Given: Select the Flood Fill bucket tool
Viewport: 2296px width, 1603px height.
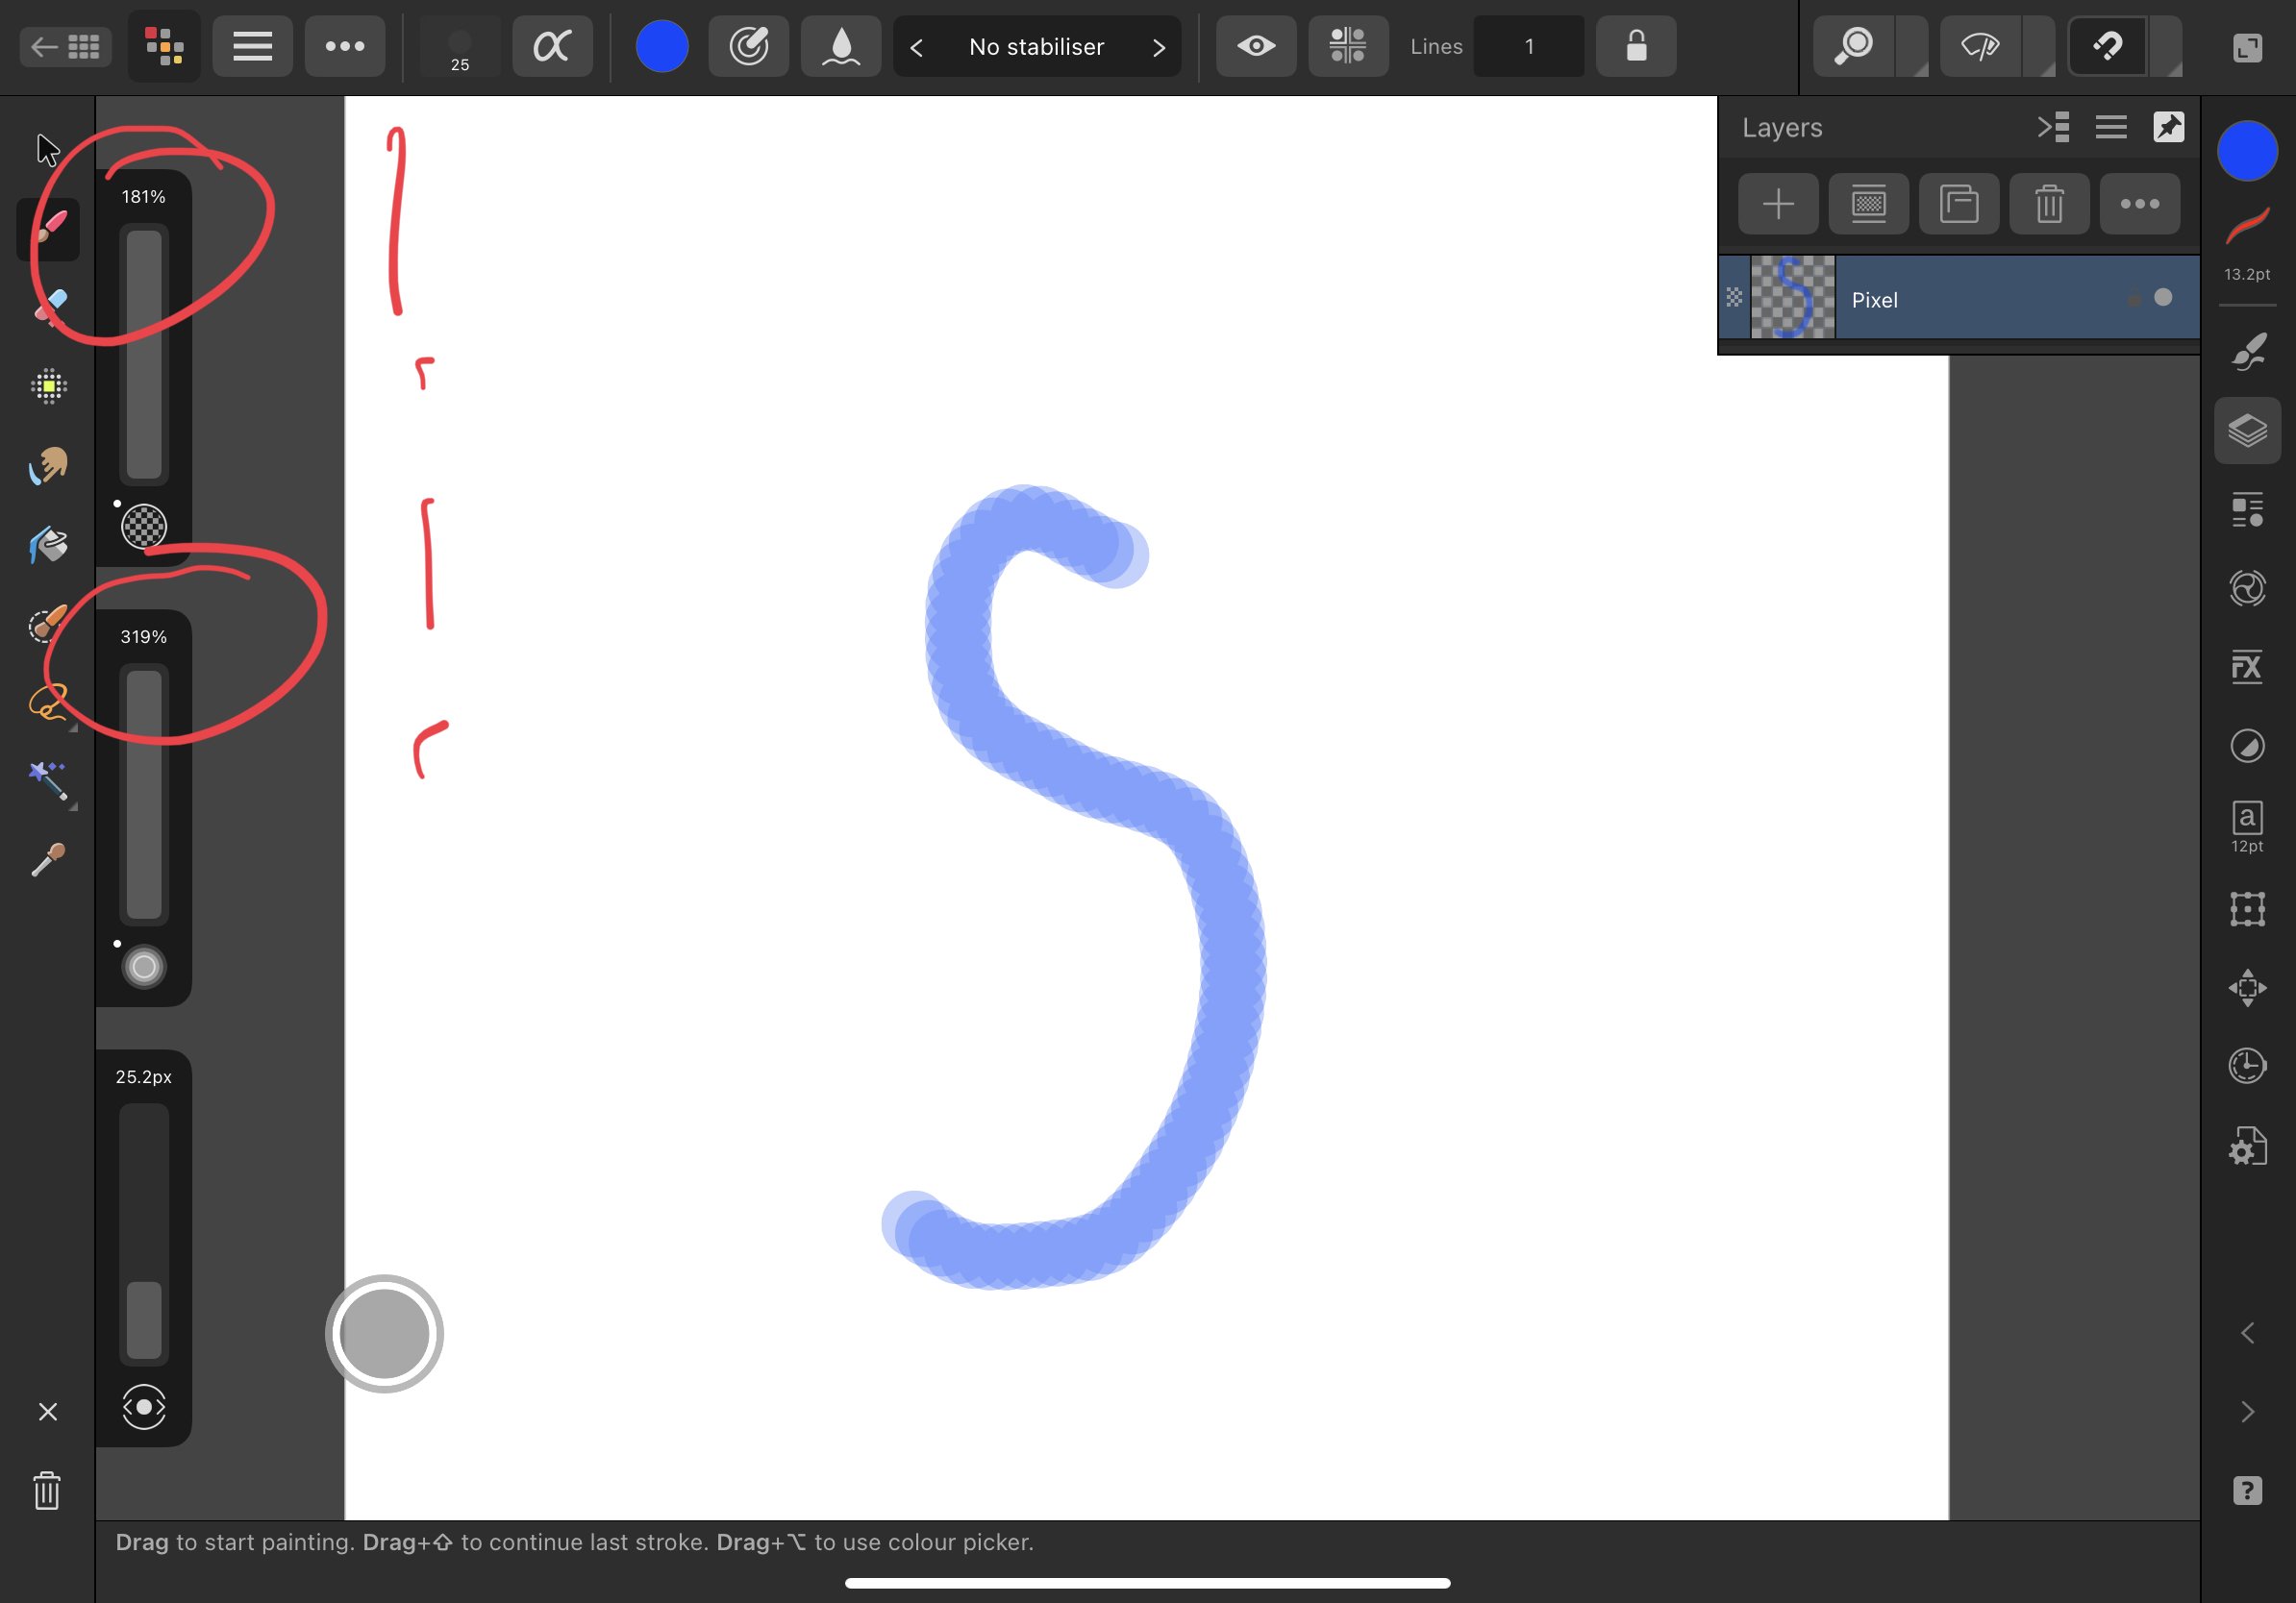Looking at the screenshot, I should (x=48, y=545).
